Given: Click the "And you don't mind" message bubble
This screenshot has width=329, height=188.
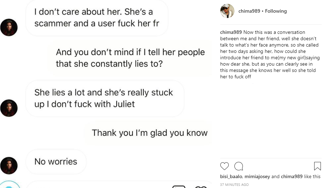Looking at the screenshot, I should tap(130, 58).
